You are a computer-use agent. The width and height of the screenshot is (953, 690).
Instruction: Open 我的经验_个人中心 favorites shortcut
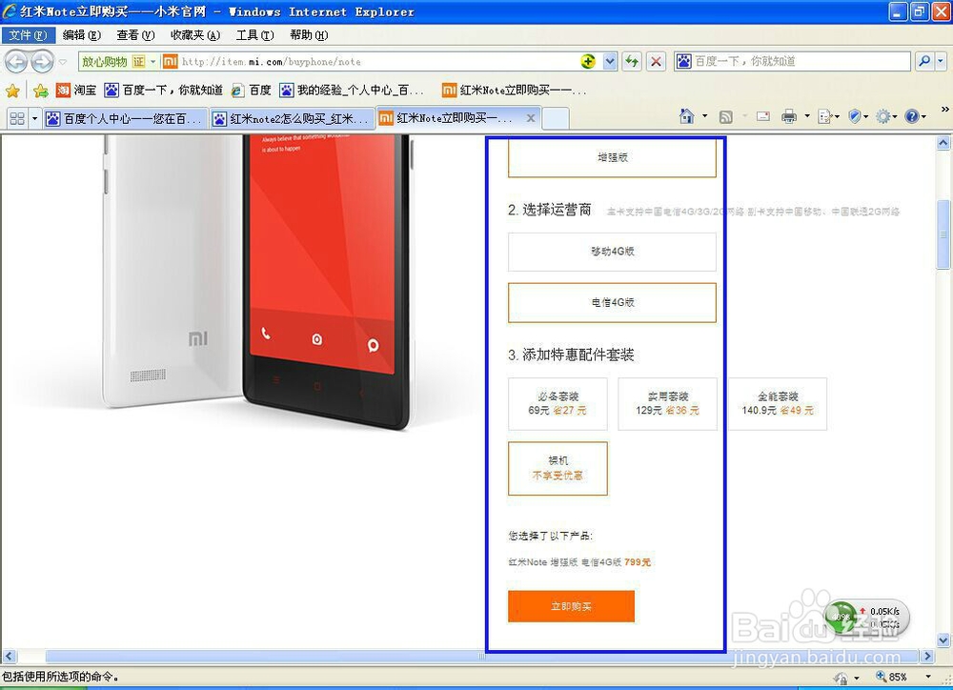pyautogui.click(x=352, y=91)
